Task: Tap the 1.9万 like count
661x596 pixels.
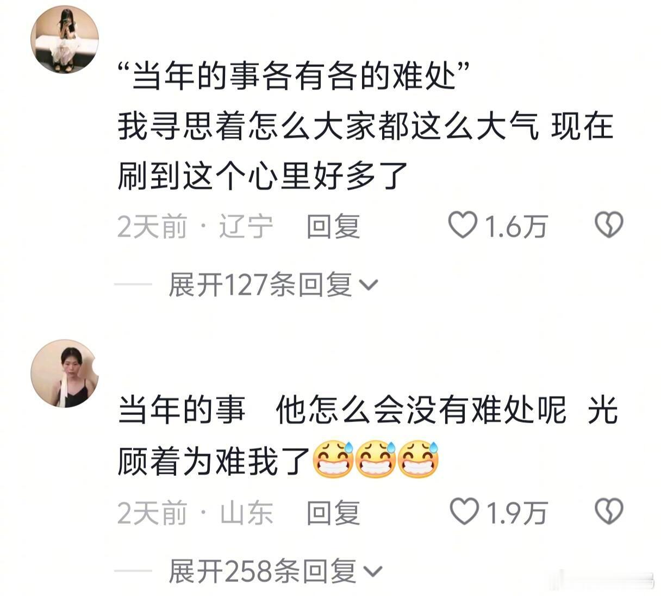Action: (x=516, y=513)
